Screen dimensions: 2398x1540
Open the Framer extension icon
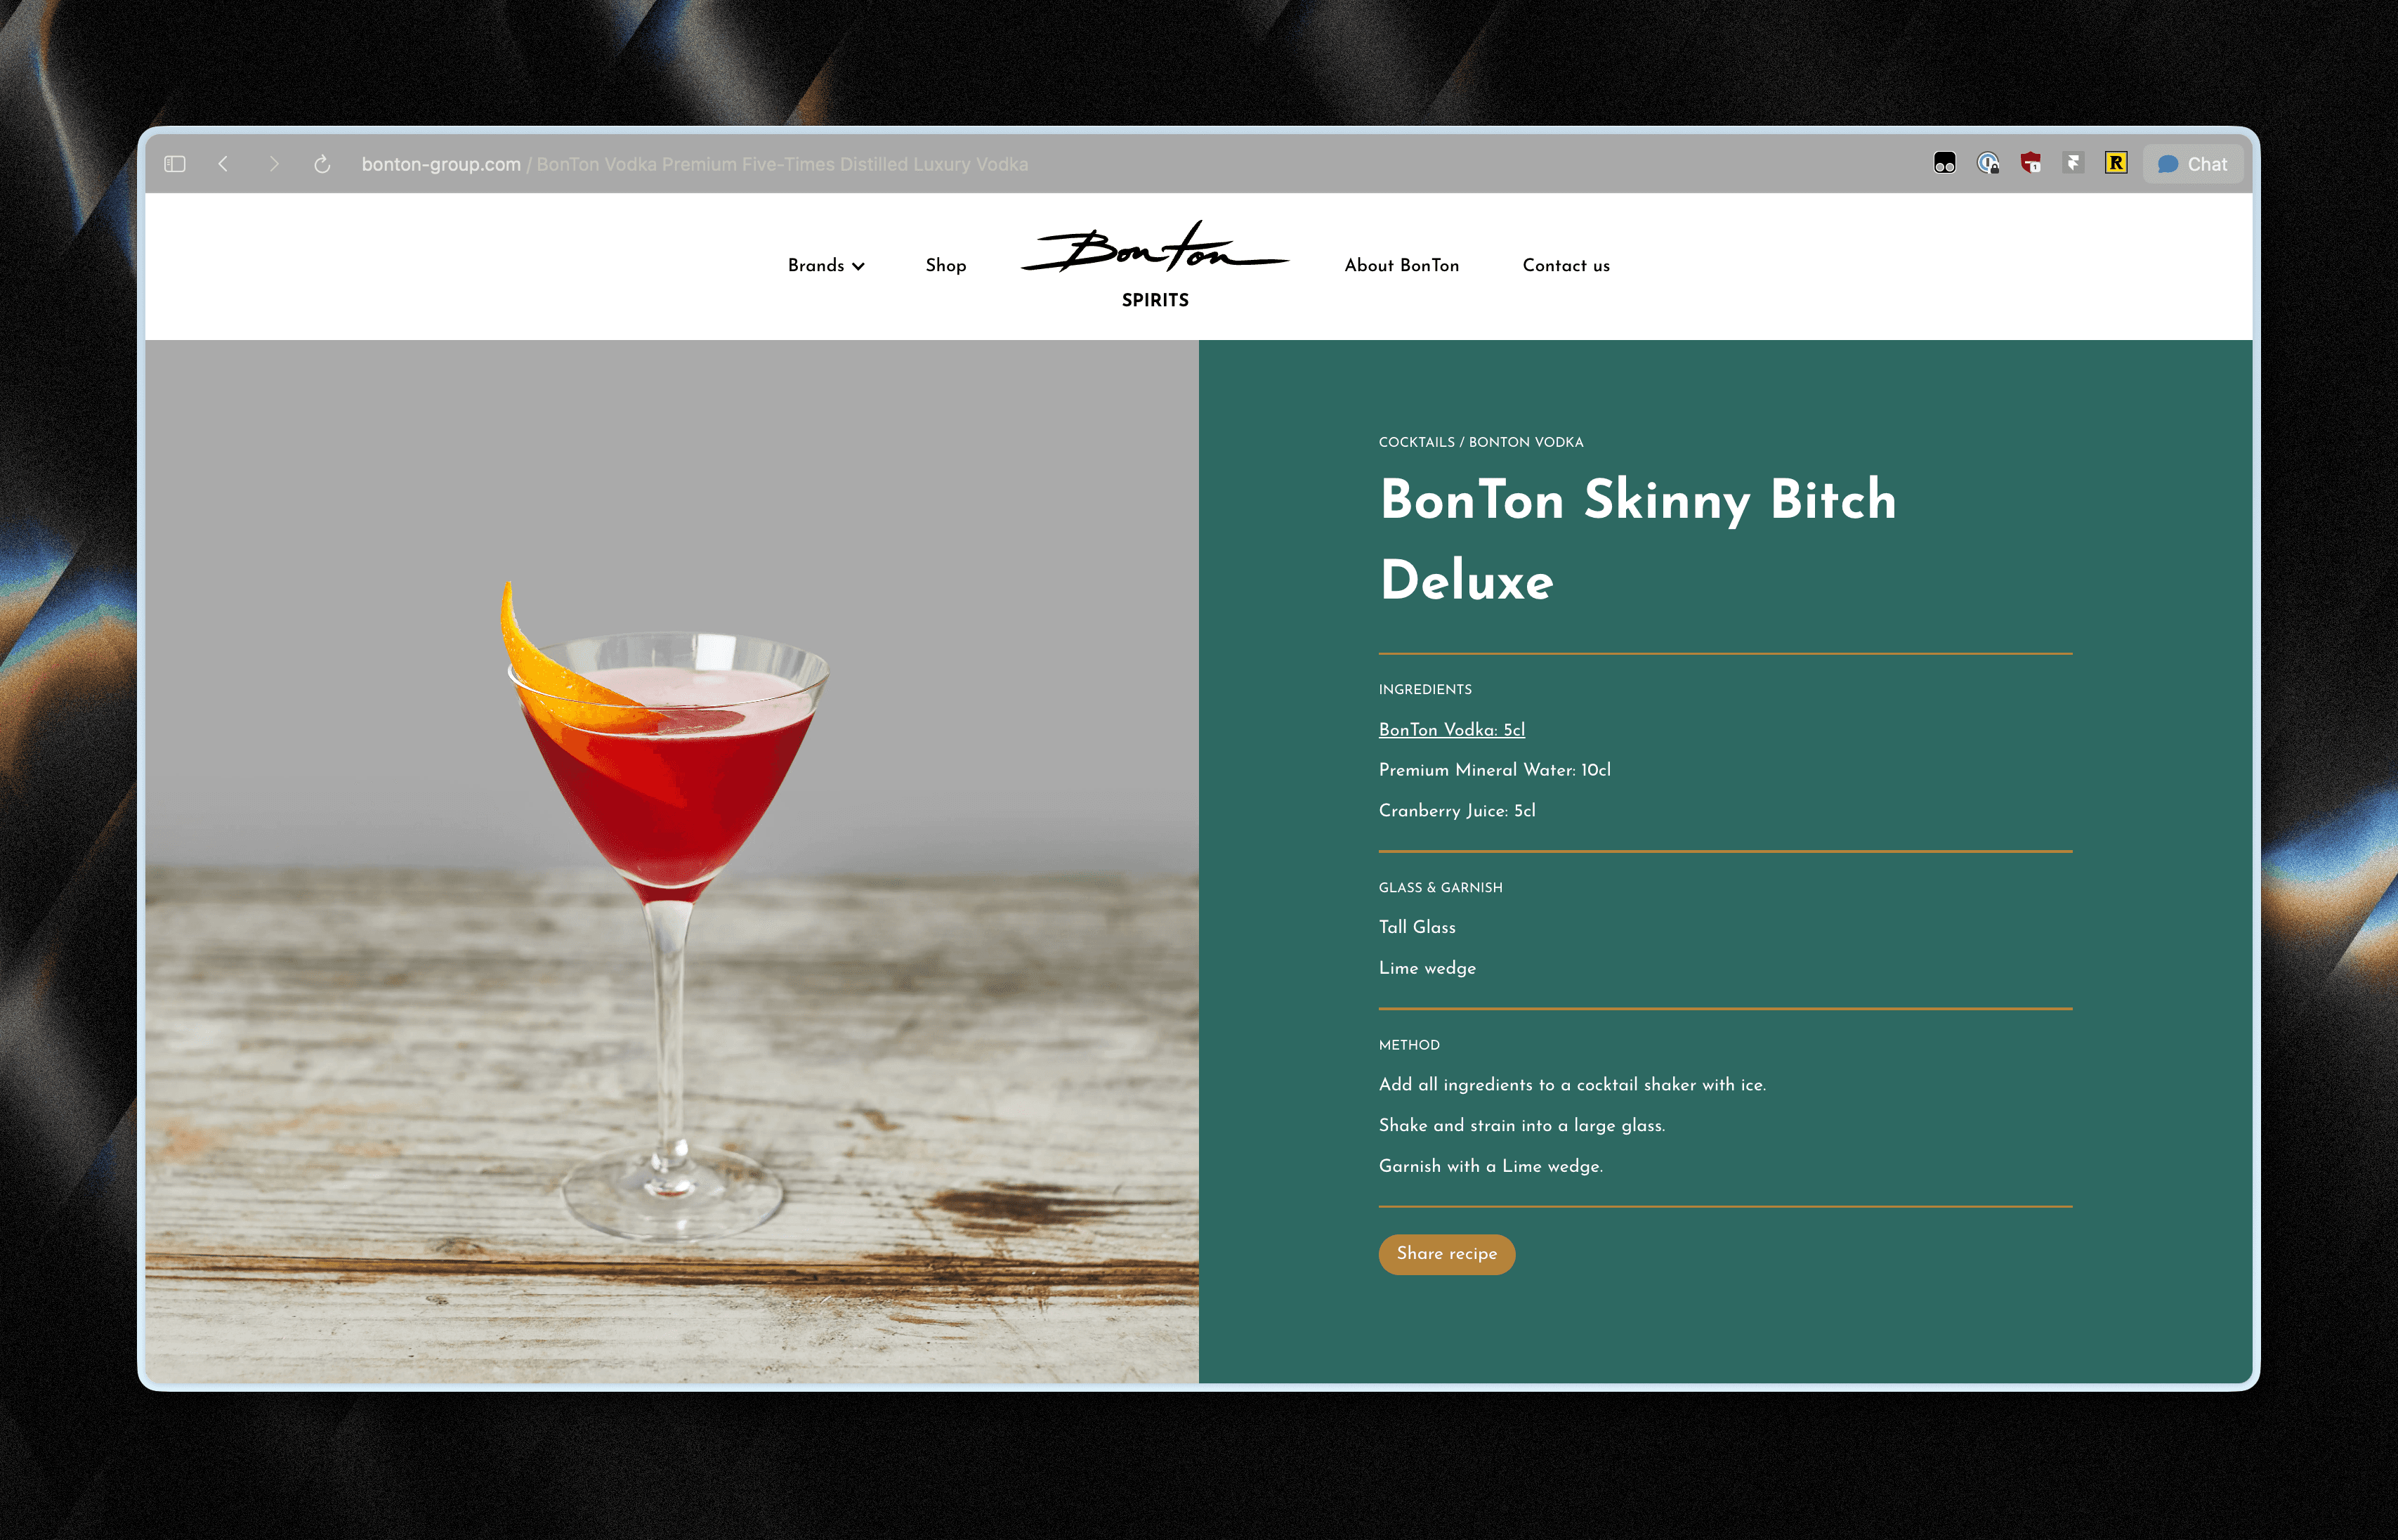point(2073,163)
